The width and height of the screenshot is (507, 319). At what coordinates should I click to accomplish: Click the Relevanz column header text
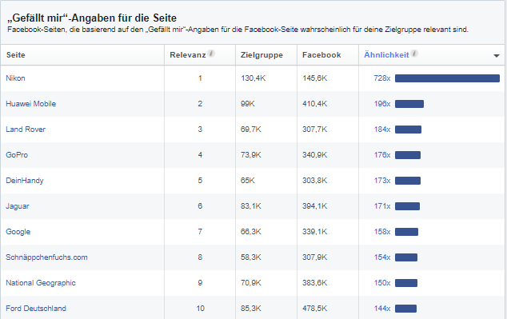tap(188, 55)
